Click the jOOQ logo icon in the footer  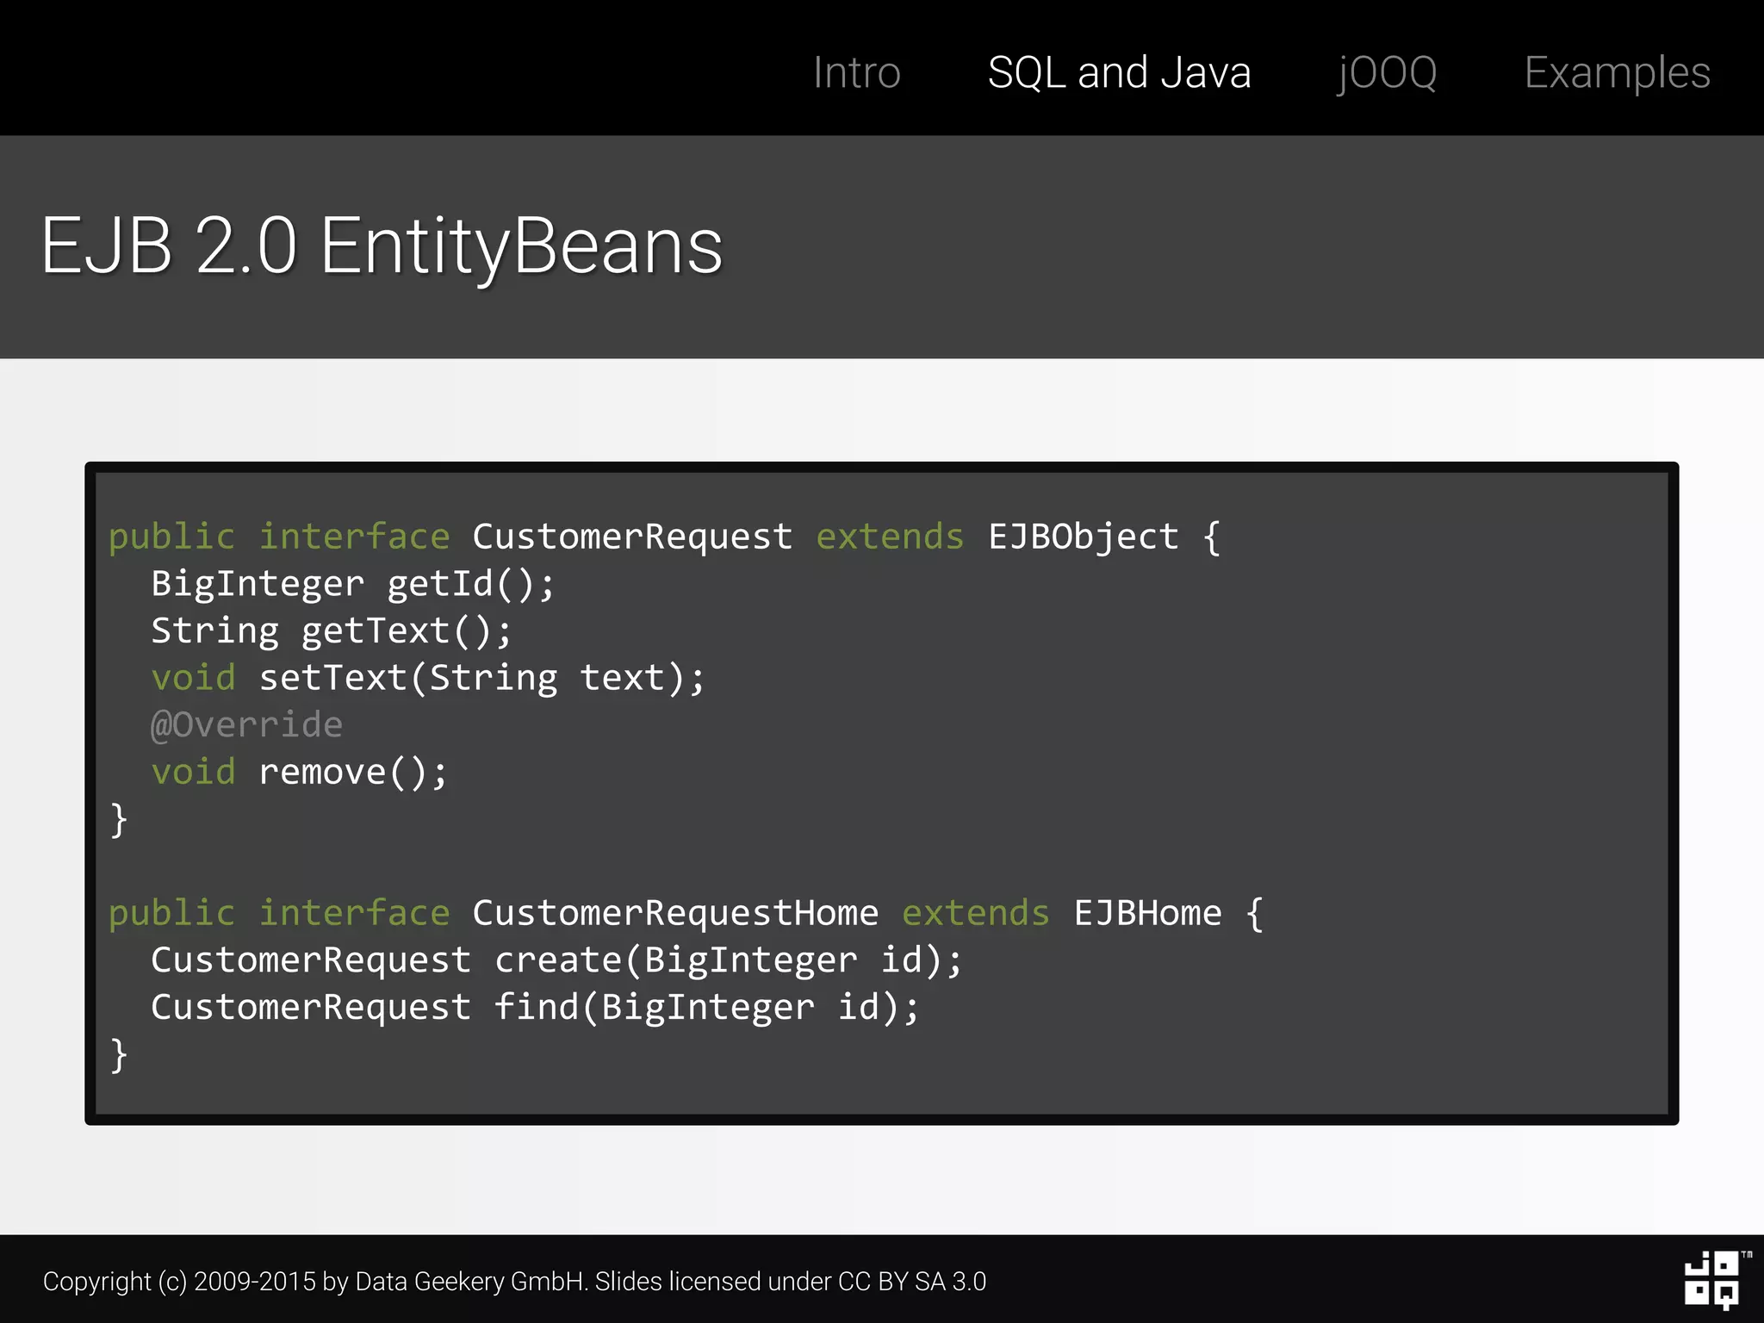tap(1712, 1279)
